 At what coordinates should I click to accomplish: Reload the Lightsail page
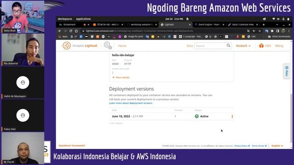tap(71, 31)
